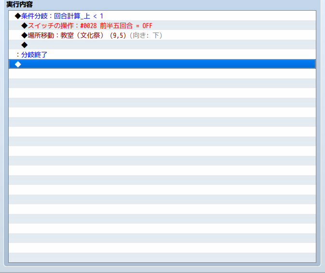Screen dimensions: 325x273
Task: Click the diamond icon before 条件分岐
Action: [18, 16]
